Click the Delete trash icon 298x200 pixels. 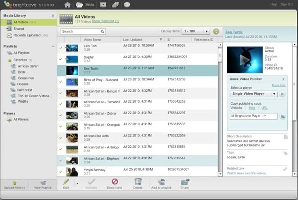138,182
